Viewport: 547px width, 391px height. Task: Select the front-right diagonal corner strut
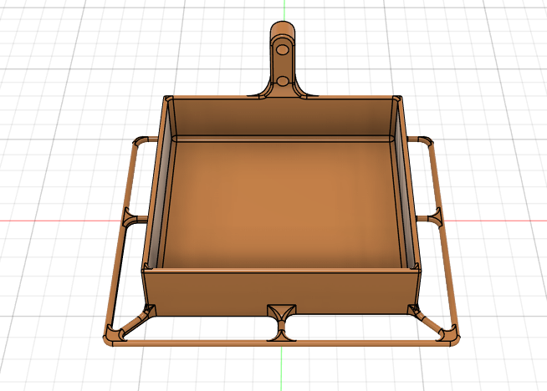tap(429, 322)
